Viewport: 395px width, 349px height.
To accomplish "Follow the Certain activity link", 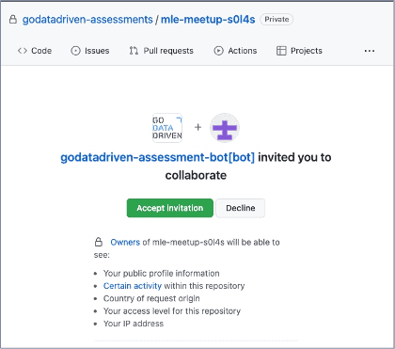I will point(133,286).
